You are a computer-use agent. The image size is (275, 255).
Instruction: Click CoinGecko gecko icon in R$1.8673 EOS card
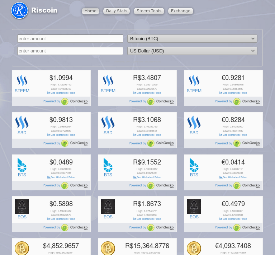click(x=151, y=228)
